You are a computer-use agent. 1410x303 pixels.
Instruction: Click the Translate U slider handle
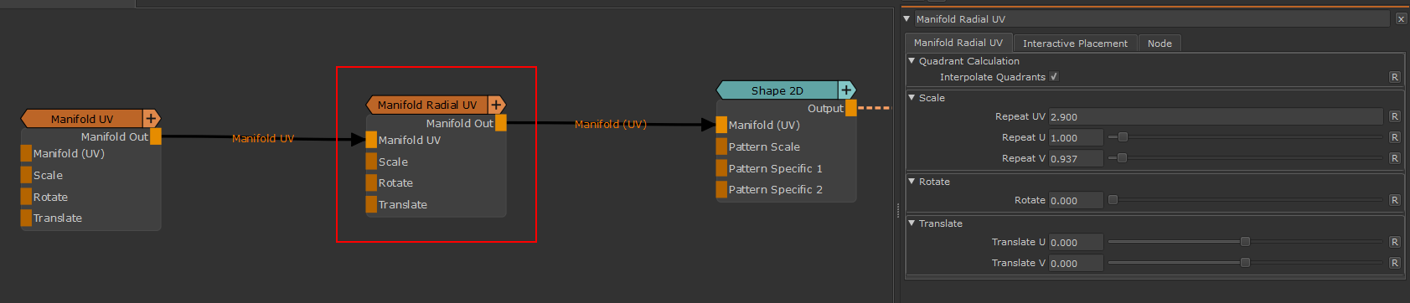point(1245,242)
